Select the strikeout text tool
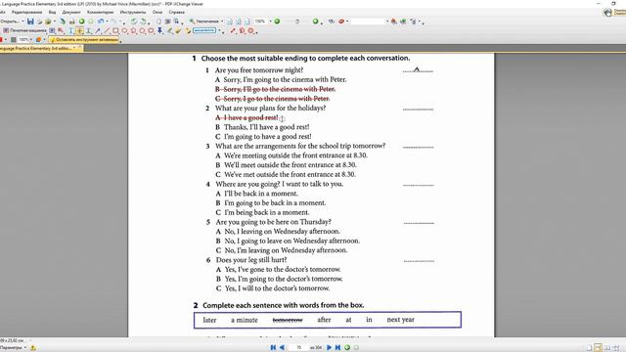 pos(79,30)
